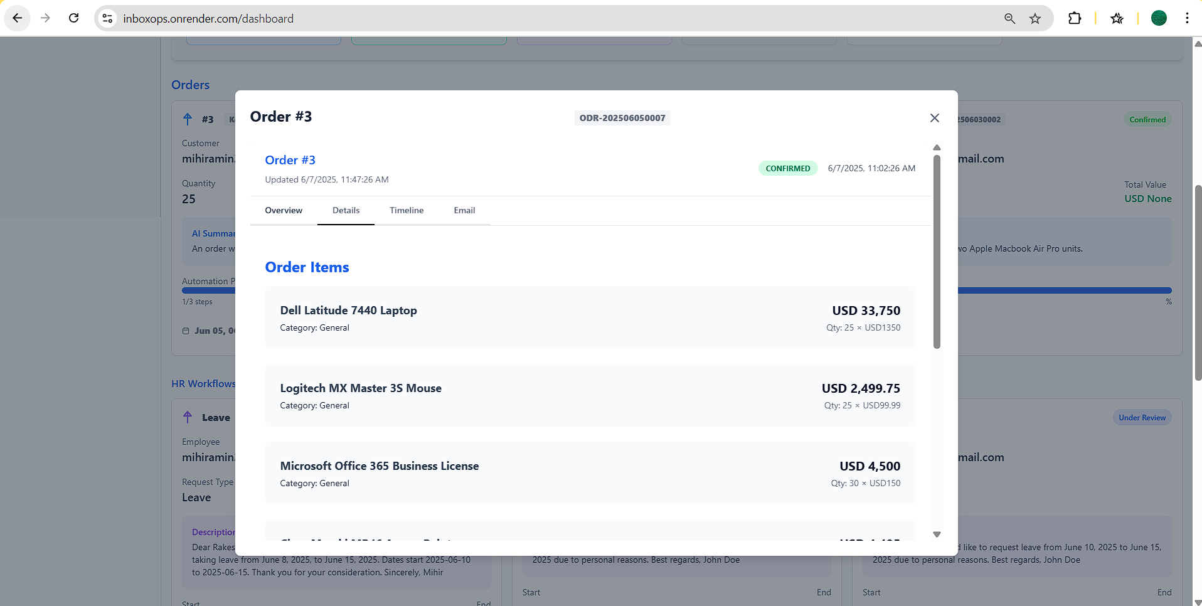Click the Orders section heading
The width and height of the screenshot is (1202, 606).
191,85
